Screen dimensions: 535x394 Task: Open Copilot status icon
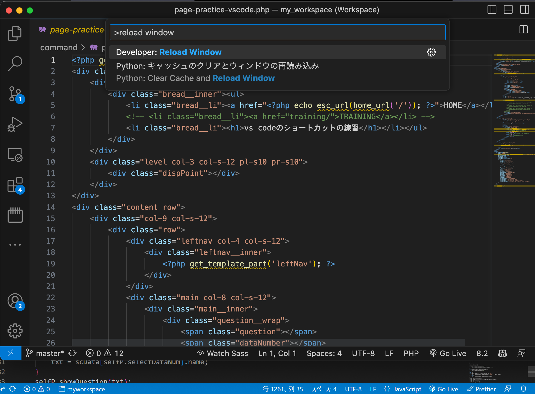(x=502, y=353)
